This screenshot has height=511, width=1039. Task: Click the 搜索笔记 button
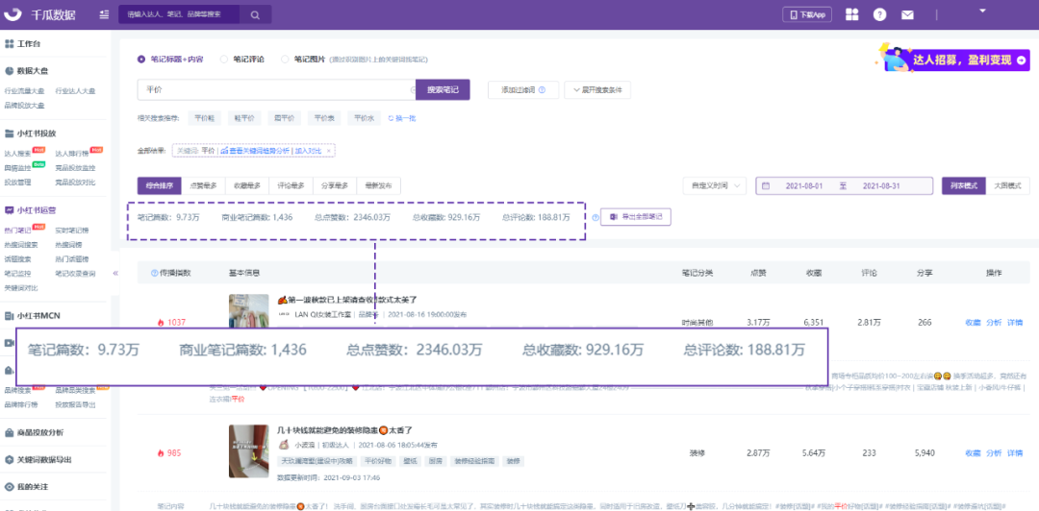443,89
